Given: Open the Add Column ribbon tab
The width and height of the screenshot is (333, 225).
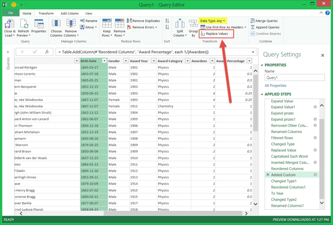Looking at the screenshot, I should click(70, 13).
